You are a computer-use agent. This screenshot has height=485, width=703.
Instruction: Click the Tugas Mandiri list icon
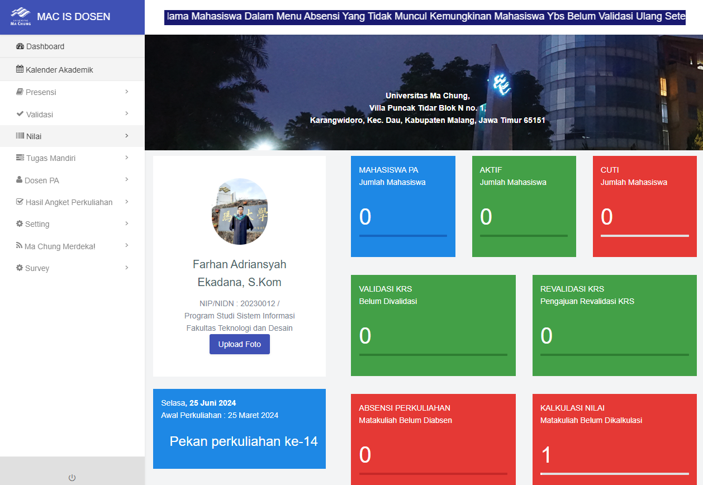pyautogui.click(x=20, y=158)
